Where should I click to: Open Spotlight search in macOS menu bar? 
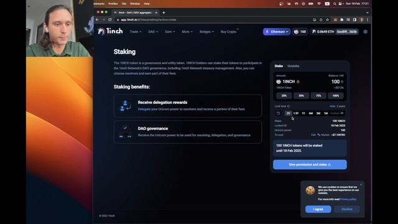[335, 4]
